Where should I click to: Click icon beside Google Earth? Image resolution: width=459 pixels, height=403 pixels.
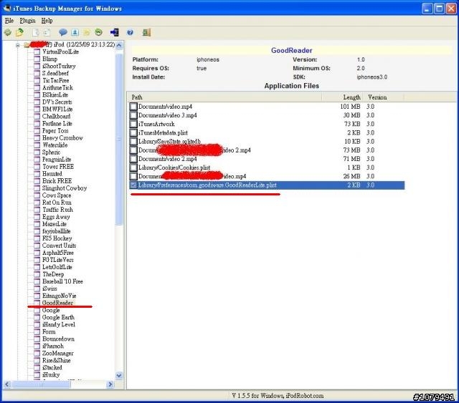tap(37, 317)
